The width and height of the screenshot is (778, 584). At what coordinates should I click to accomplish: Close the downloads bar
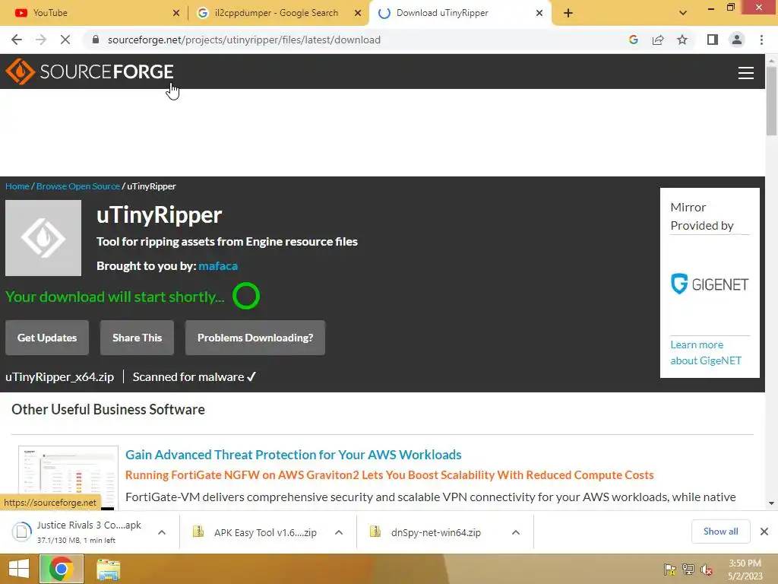764,532
